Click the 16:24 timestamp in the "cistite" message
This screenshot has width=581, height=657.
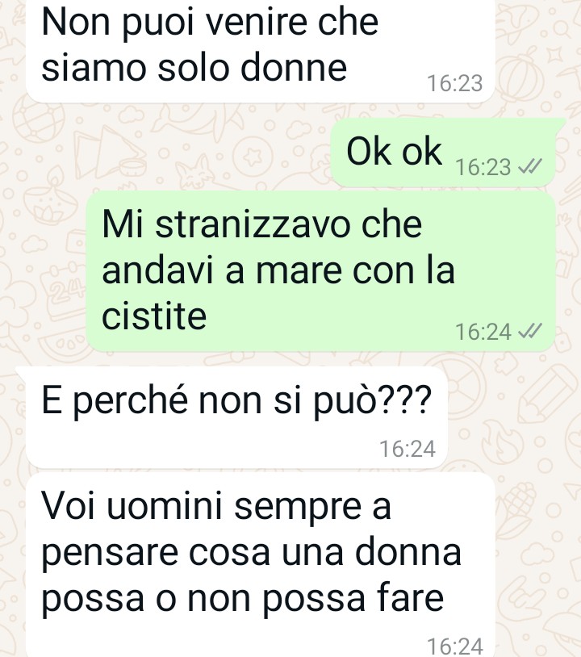[483, 332]
